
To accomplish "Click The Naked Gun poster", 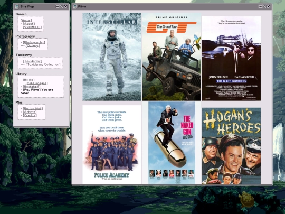I will point(172,143).
